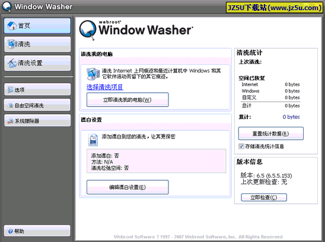Open 系统擦除器 system eraser
Image resolution: width=325 pixels, height=242 pixels.
[37, 121]
